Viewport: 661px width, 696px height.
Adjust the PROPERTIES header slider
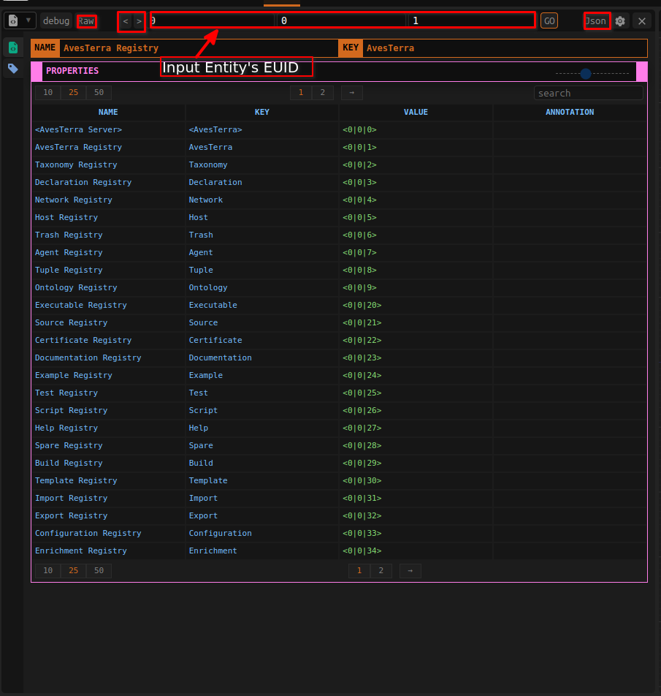point(586,73)
